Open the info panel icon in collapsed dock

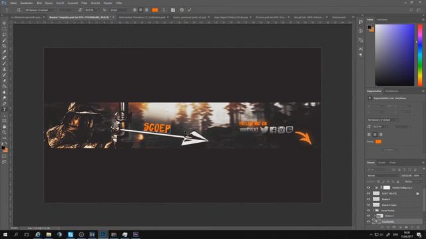(361, 31)
